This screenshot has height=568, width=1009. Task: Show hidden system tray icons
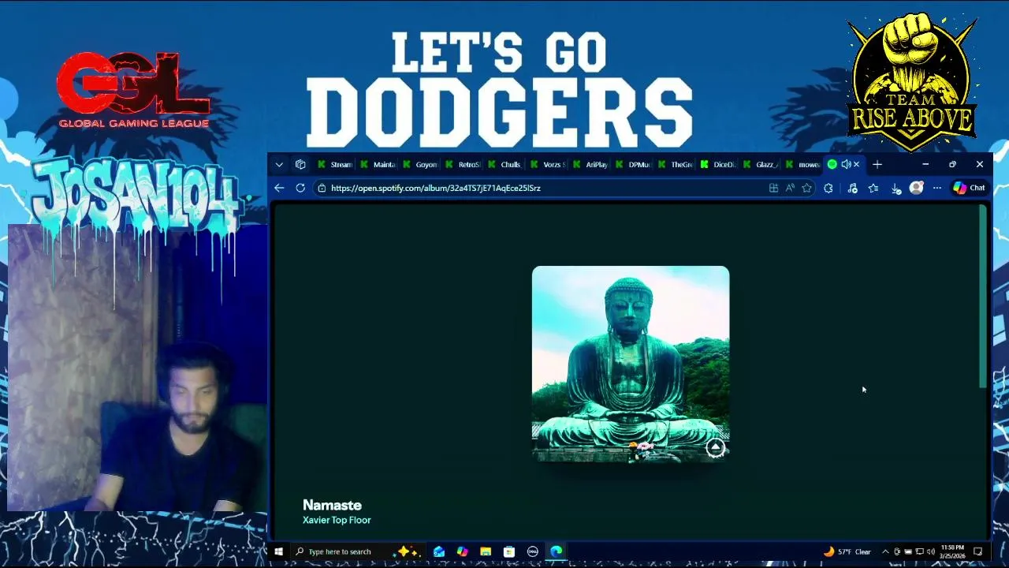tap(885, 551)
